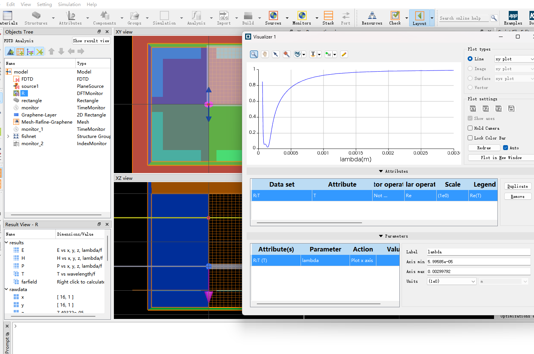Click the Duplicate button
The width and height of the screenshot is (534, 354).
[x=517, y=186]
